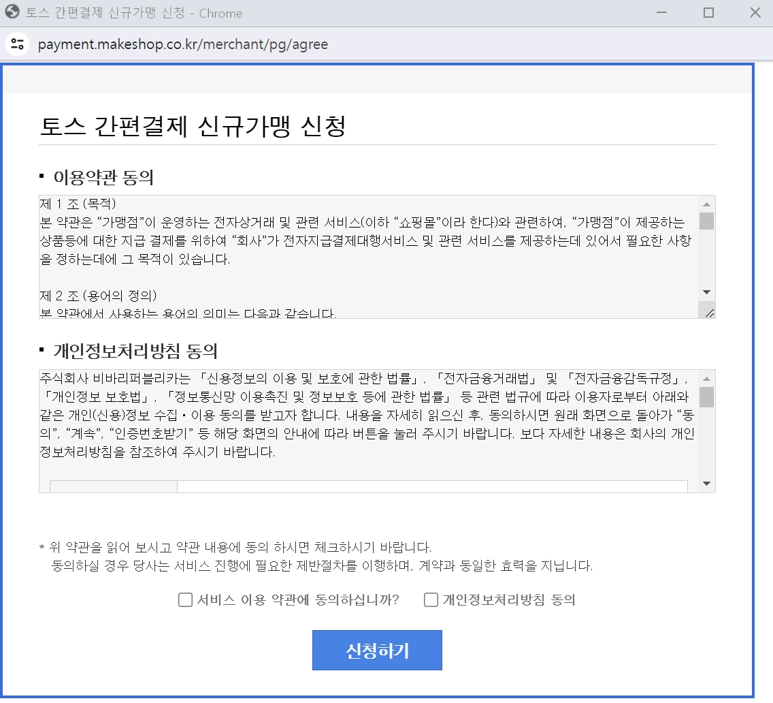Check the 개인정보처리방침 동의 checkbox
773x703 pixels.
click(431, 600)
